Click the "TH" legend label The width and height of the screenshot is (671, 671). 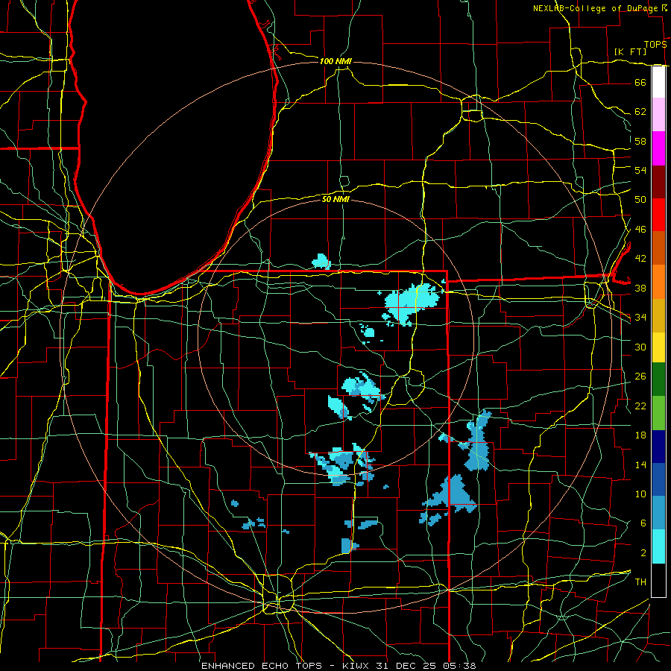(640, 582)
